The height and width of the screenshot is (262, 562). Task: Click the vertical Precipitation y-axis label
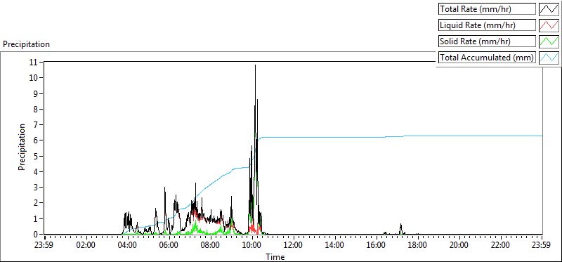[22, 147]
